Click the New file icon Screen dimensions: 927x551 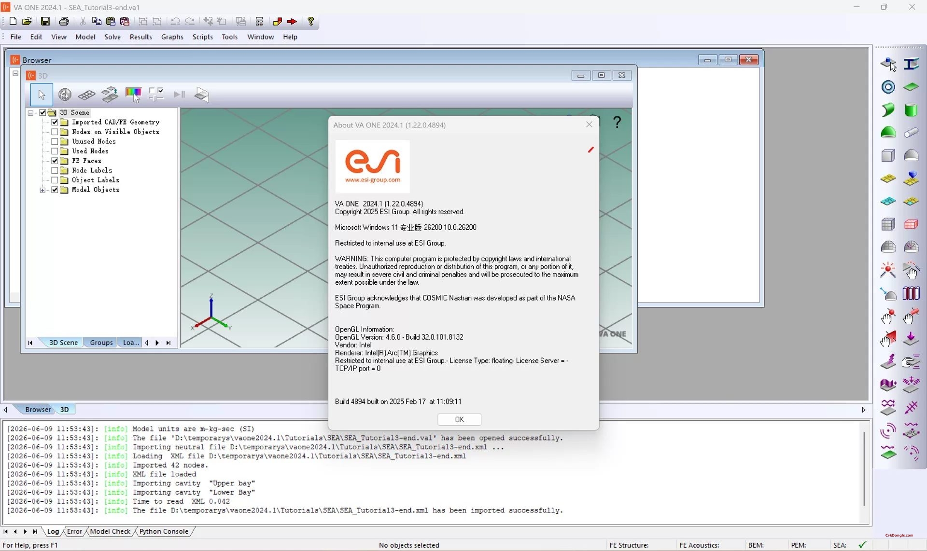click(x=13, y=21)
